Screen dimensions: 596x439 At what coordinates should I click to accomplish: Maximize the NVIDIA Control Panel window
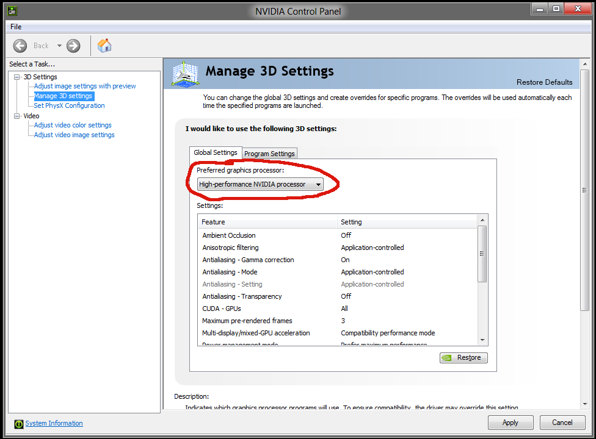point(556,9)
